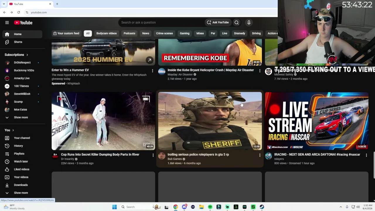Play the 'Cop Runs Into Secret Killer' thumbnail

click(x=103, y=121)
